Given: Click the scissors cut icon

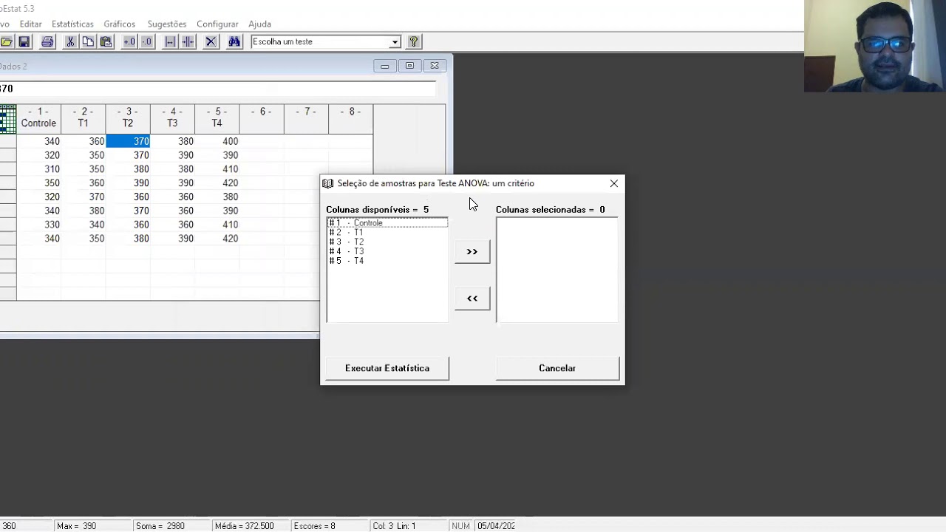Looking at the screenshot, I should pos(70,42).
